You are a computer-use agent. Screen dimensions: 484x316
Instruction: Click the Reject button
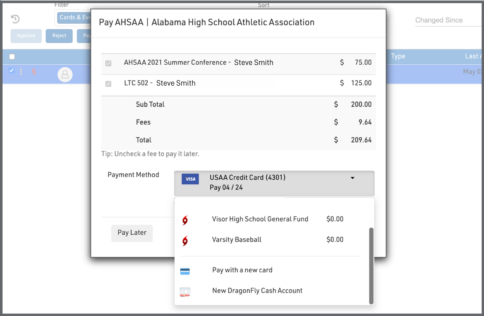click(59, 36)
